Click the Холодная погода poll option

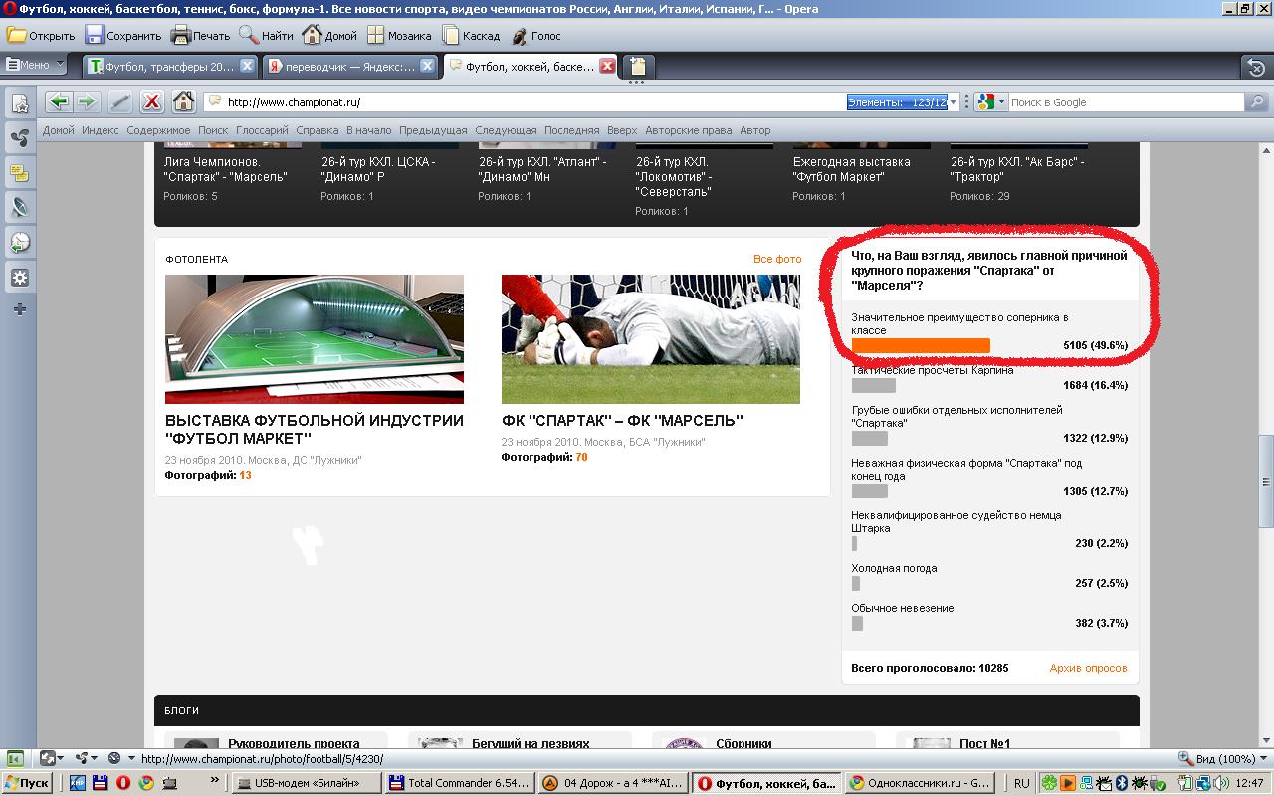tap(894, 568)
